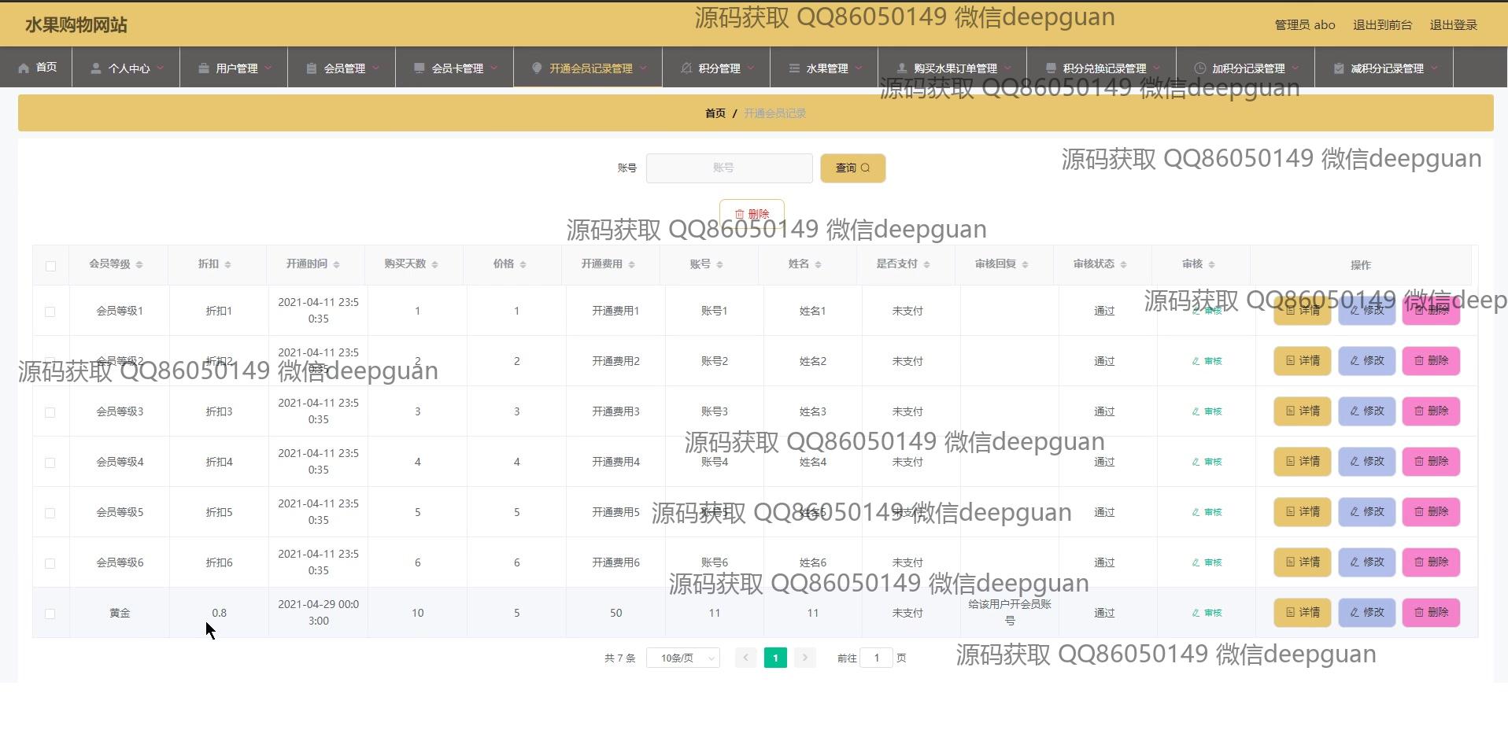
Task: Check the checkbox for 会员等级1 row
Action: tap(50, 312)
